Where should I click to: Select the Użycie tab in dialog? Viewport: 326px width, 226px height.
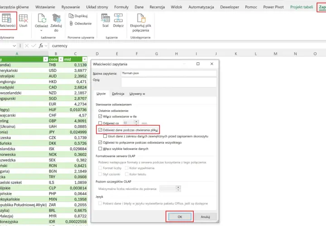[101, 94]
